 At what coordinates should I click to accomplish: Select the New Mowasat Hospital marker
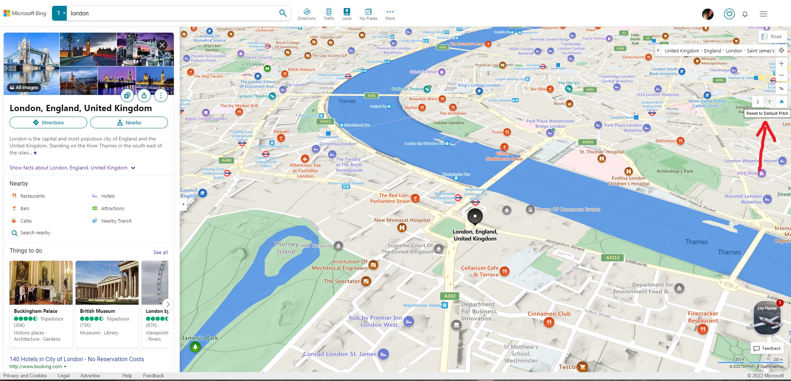coord(402,228)
